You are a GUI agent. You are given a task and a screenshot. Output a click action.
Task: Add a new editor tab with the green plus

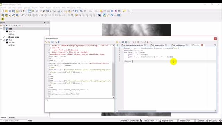(117, 45)
